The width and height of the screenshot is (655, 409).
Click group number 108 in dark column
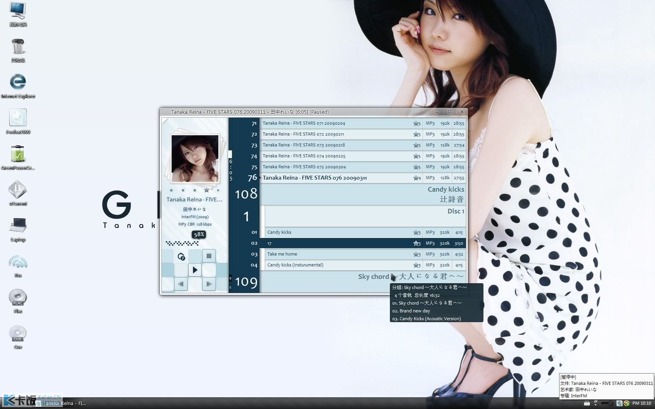[x=246, y=194]
